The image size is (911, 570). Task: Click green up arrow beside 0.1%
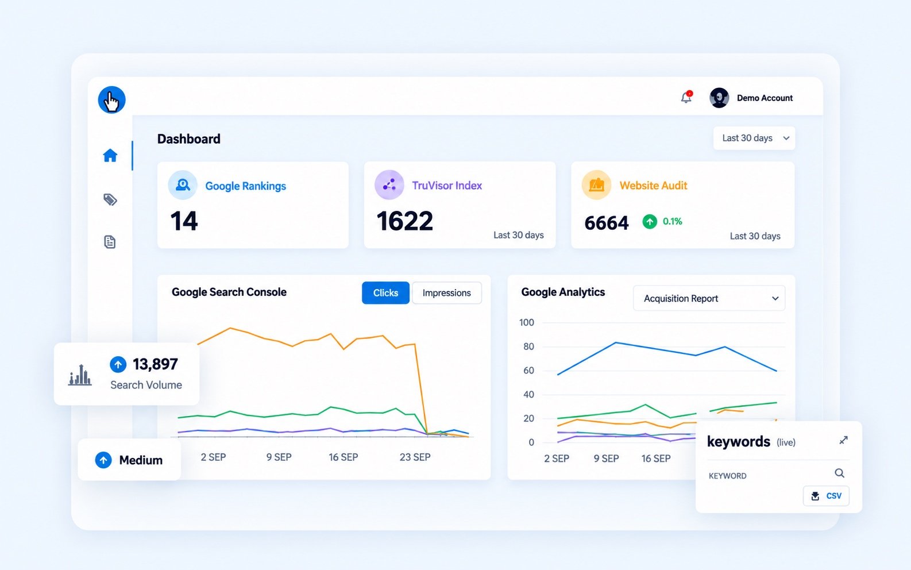click(650, 221)
